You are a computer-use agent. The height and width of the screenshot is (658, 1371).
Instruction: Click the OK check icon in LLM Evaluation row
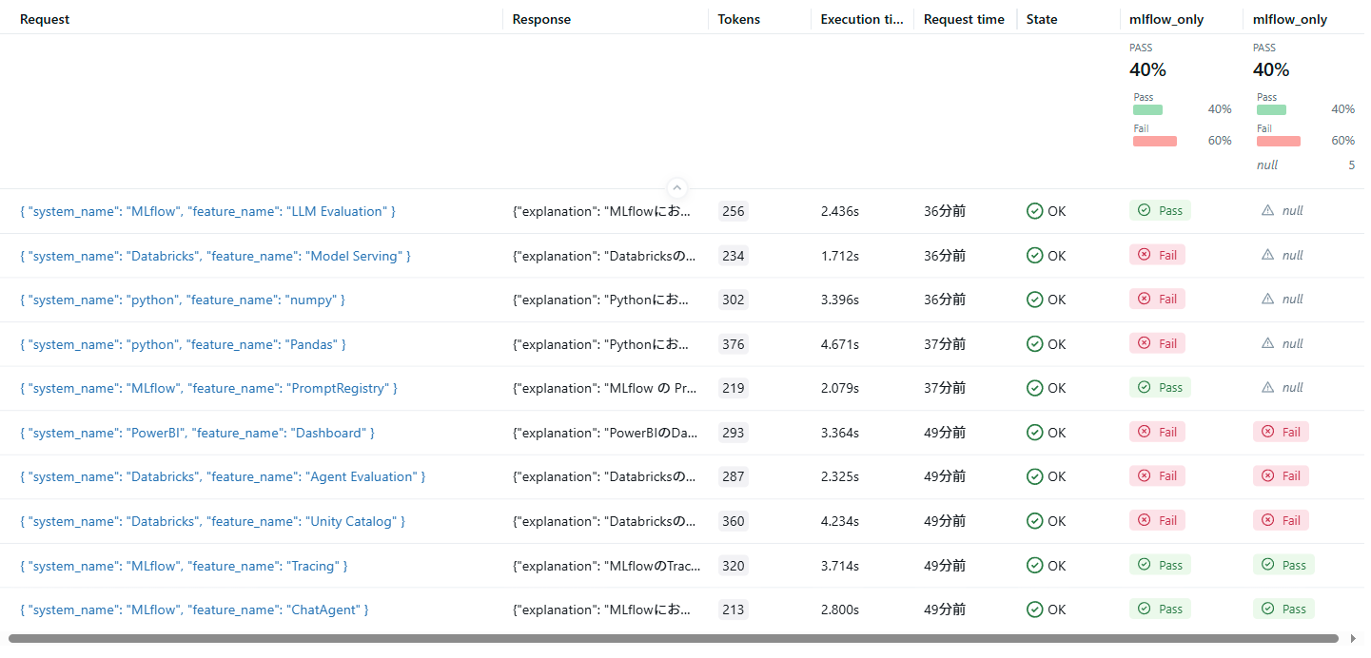tap(1035, 211)
